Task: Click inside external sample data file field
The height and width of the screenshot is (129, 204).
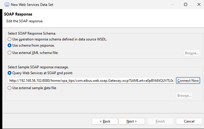Action: pos(91,96)
